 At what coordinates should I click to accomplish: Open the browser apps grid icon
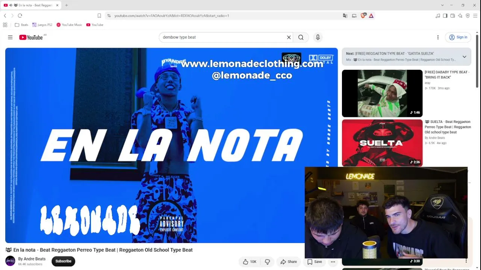click(5, 25)
